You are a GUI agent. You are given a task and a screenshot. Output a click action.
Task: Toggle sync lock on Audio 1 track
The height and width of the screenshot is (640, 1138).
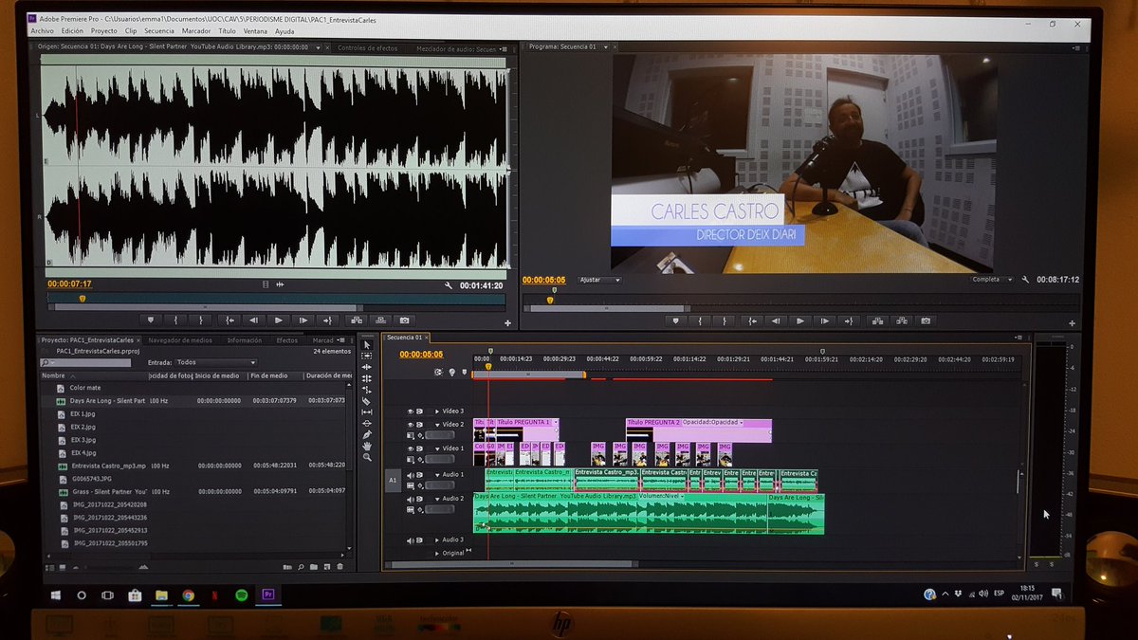click(x=420, y=475)
